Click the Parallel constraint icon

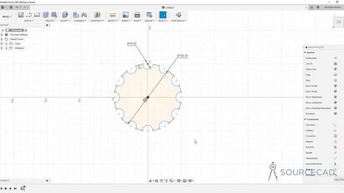335,153
